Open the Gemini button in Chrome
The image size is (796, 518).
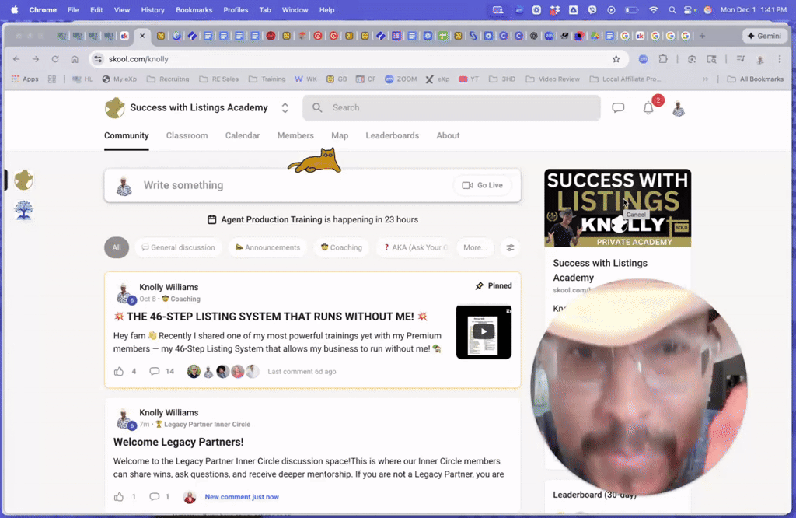pyautogui.click(x=765, y=36)
